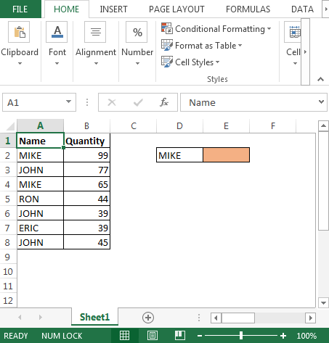This screenshot has width=329, height=343.
Task: Select the orange filled cell E2
Action: click(226, 155)
